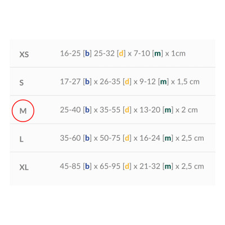Click the green [m] marker in M row

click(x=168, y=110)
